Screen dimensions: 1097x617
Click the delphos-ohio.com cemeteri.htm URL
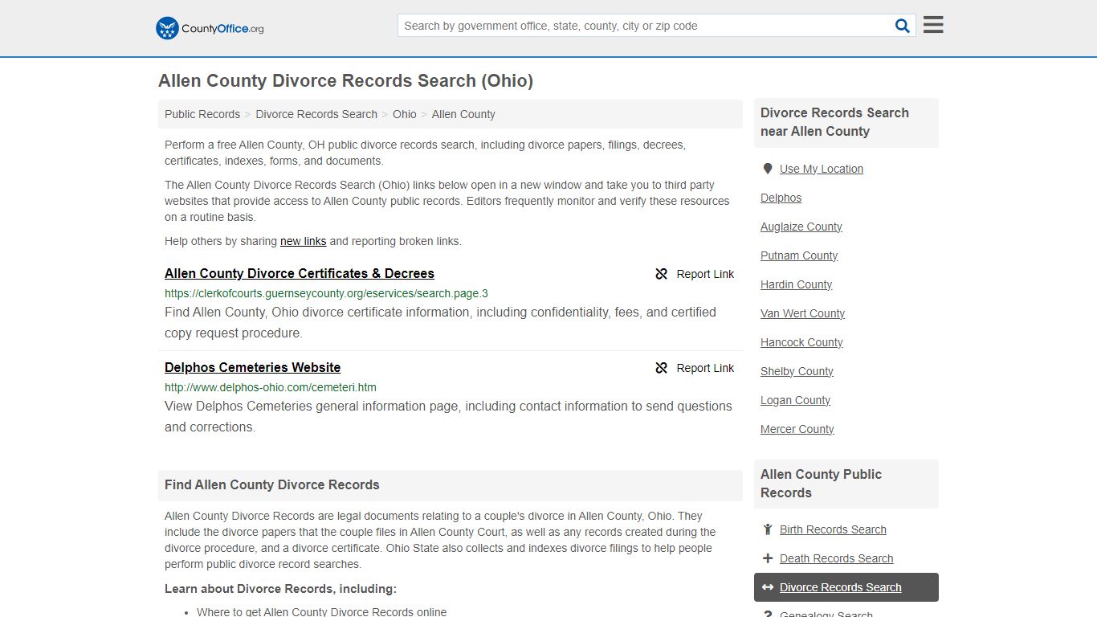click(271, 387)
